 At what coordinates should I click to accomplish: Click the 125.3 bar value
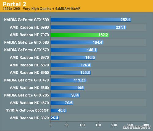[x=85, y=73]
